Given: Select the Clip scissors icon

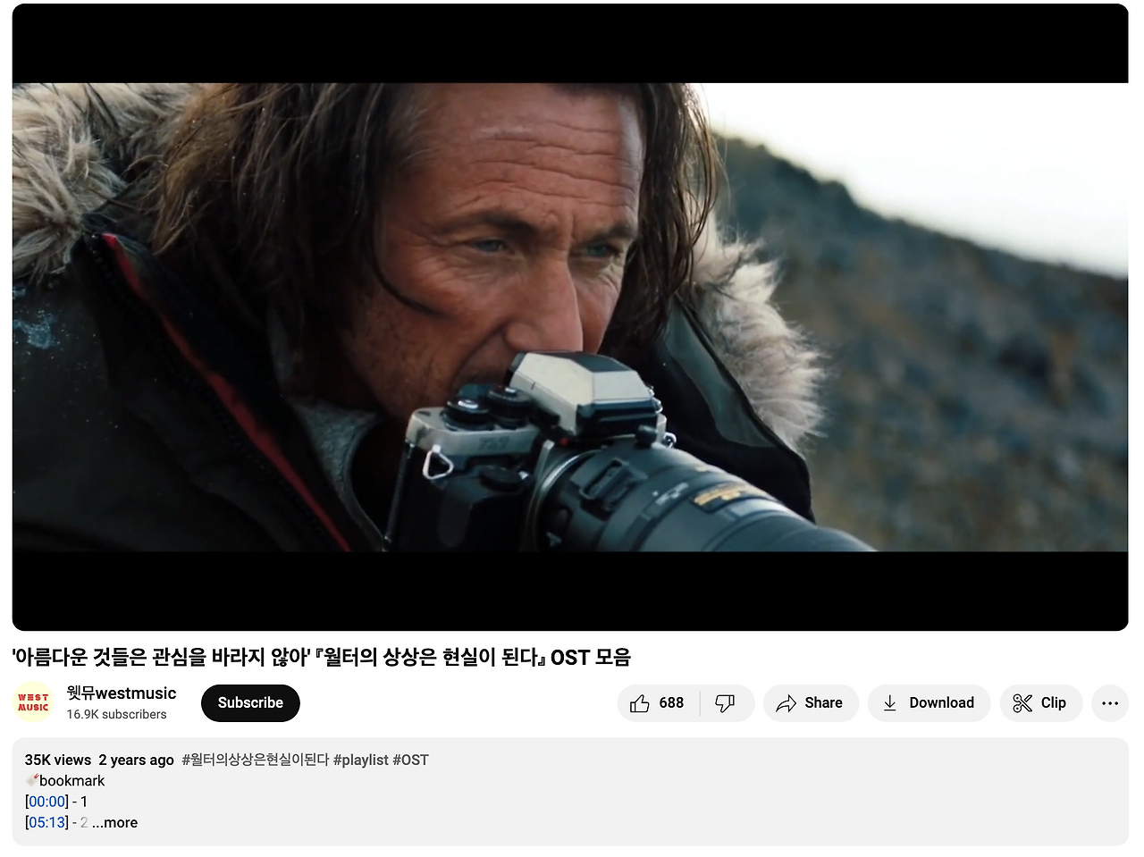Looking at the screenshot, I should click(1022, 703).
